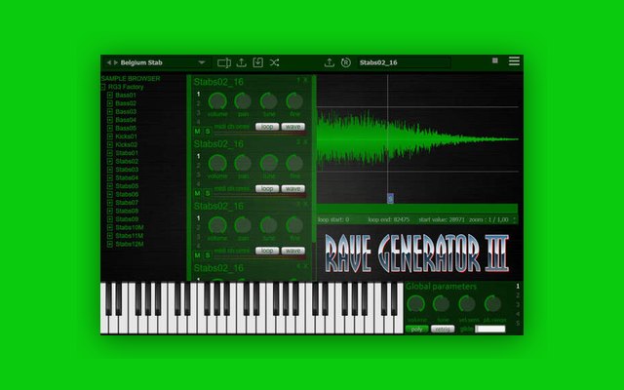Switch to global parameters page 4
Screen dimensions: 624x390
[518, 314]
